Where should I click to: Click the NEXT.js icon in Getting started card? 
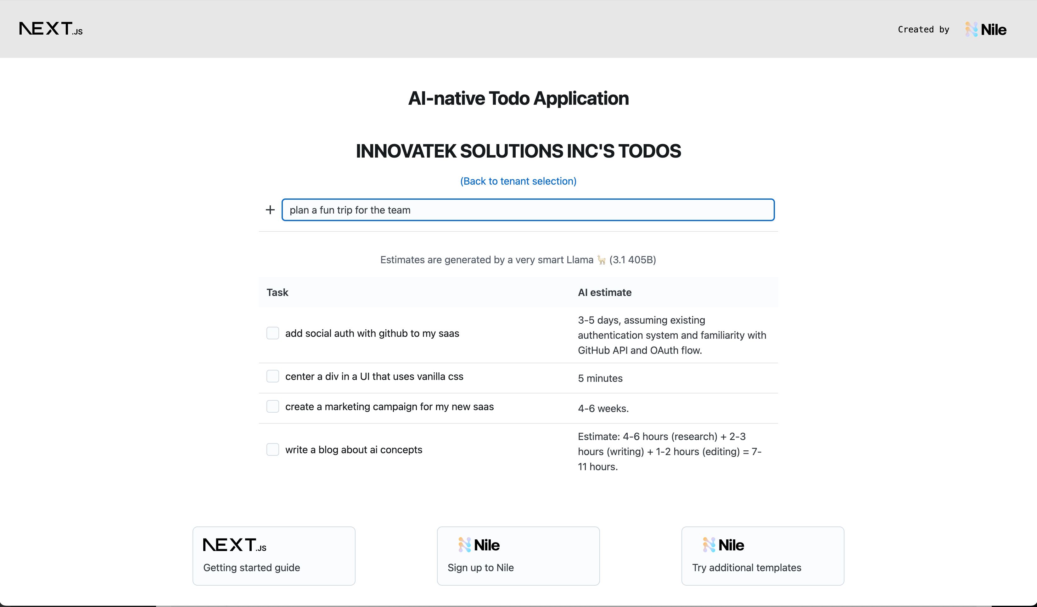coord(234,545)
